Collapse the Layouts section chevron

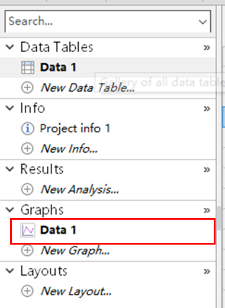click(x=9, y=271)
